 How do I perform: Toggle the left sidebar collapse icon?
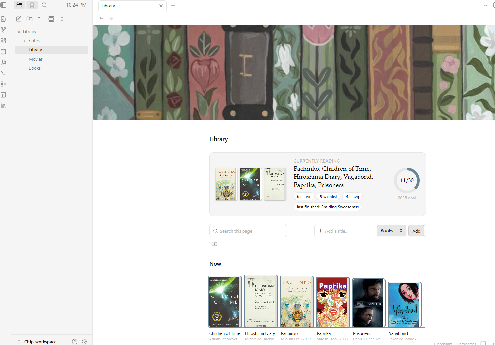[4, 5]
